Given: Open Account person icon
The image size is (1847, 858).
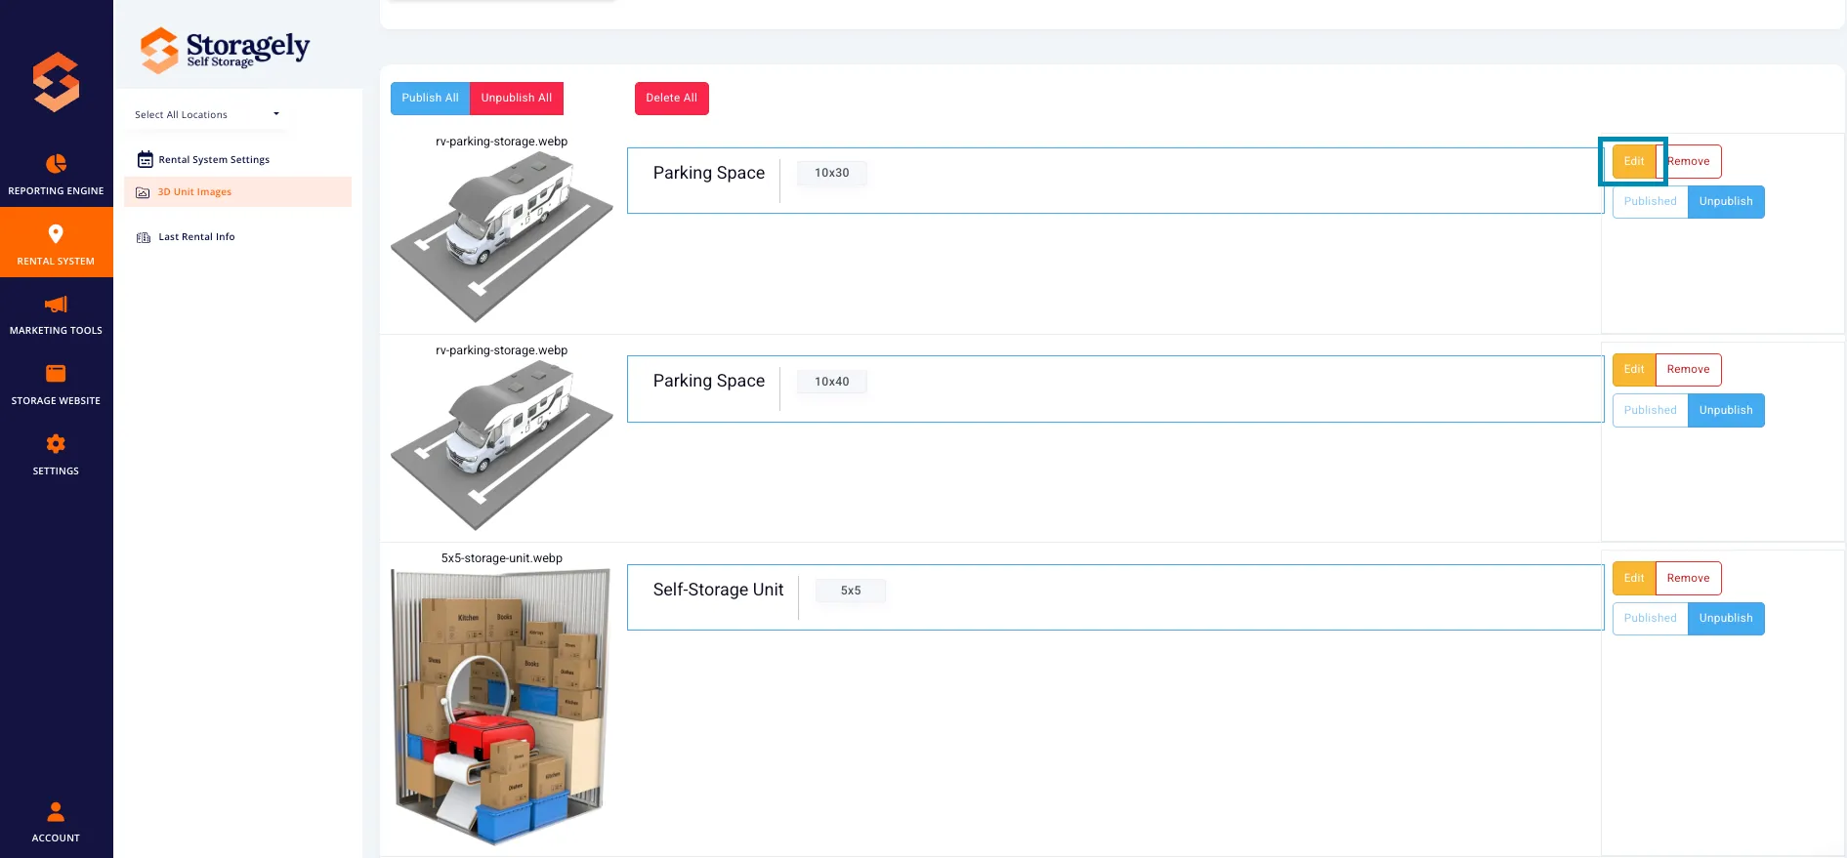Looking at the screenshot, I should 56,811.
